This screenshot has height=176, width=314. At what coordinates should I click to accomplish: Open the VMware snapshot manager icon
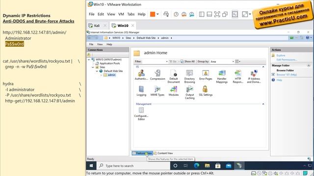click(x=192, y=14)
